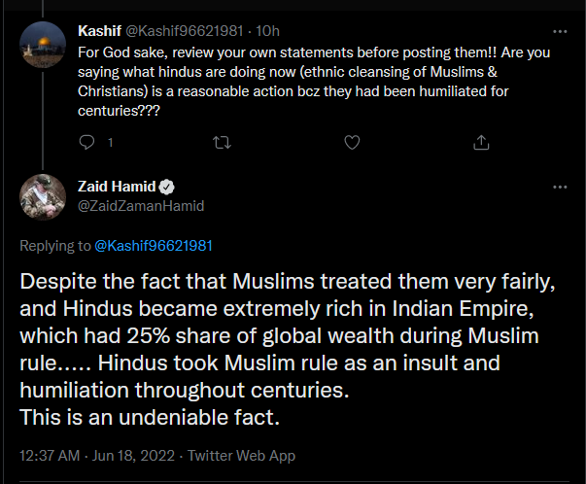
Task: Like Kashif's tweet with the heart icon
Action: click(350, 143)
